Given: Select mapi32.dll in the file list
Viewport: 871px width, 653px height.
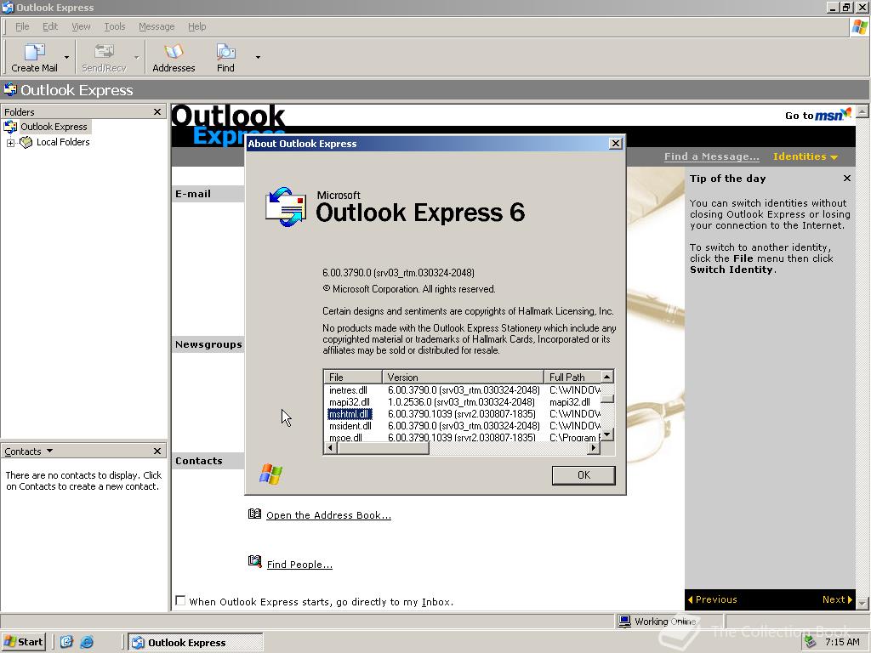Looking at the screenshot, I should point(350,402).
